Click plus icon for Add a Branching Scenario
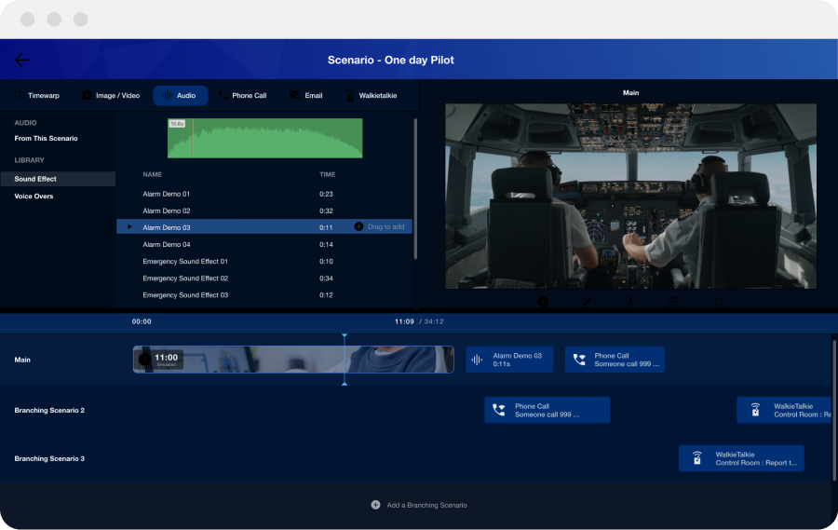 376,505
